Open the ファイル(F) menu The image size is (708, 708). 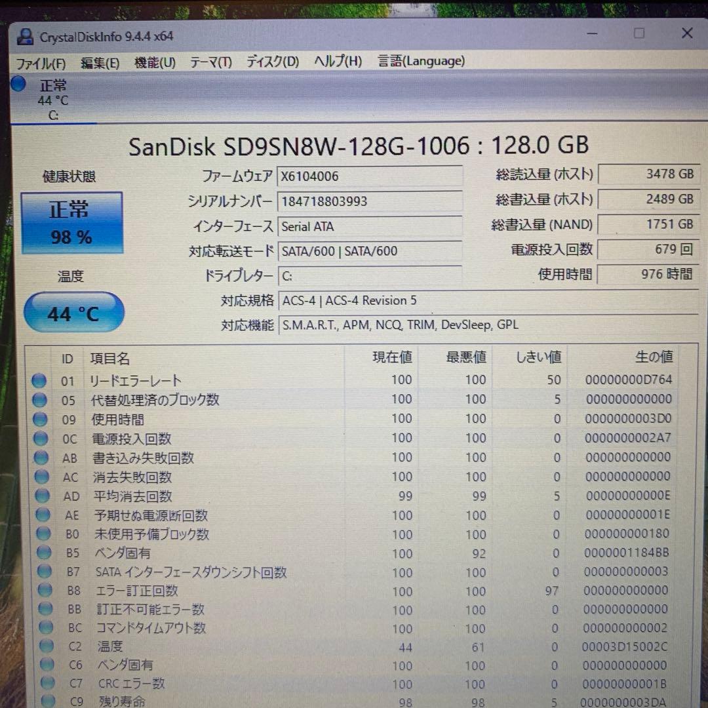(41, 63)
